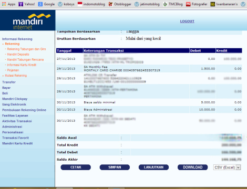This screenshot has height=189, width=247.
Task: Open Rekening Tabungan dan Giro
Action: click(26, 49)
